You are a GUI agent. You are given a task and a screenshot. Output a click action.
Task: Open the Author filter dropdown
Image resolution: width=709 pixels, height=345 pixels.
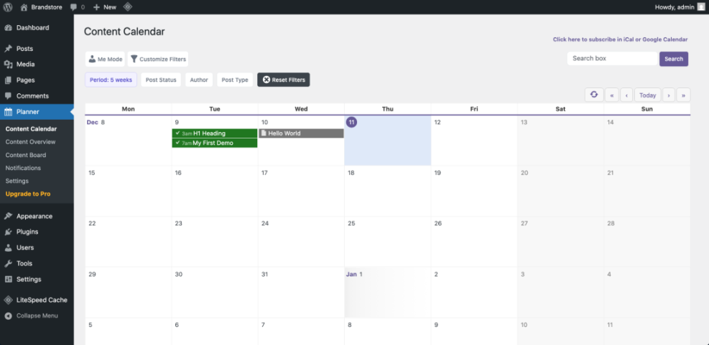pyautogui.click(x=199, y=80)
